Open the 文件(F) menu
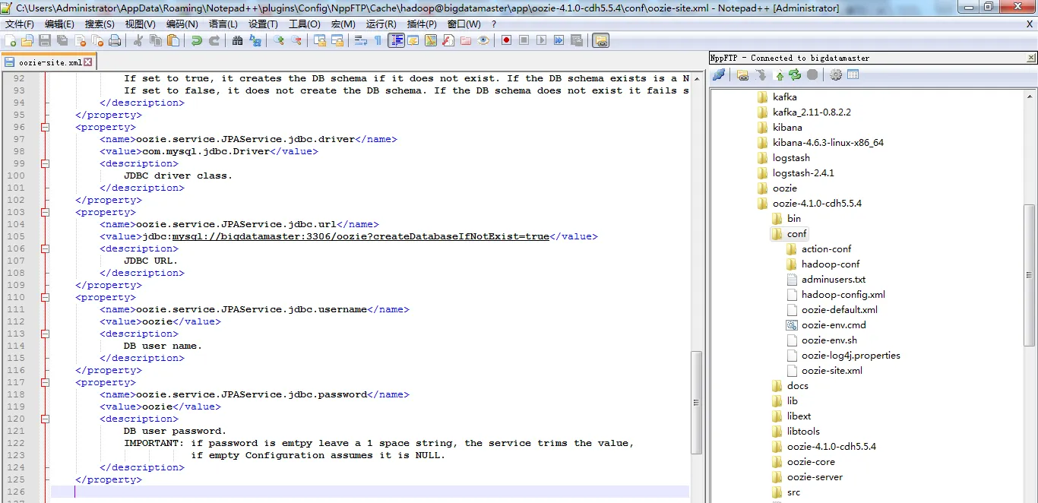The image size is (1038, 503). click(x=20, y=24)
